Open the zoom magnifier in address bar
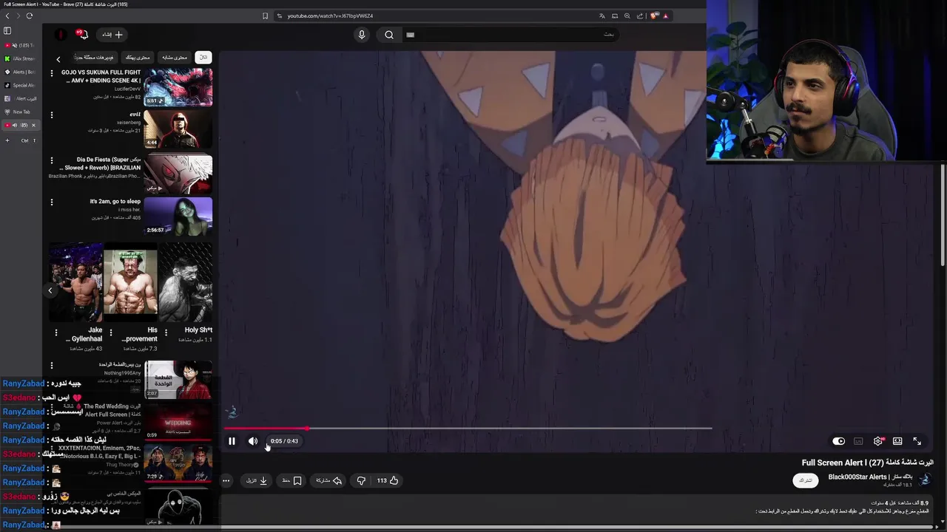Image resolution: width=947 pixels, height=532 pixels. tap(627, 16)
